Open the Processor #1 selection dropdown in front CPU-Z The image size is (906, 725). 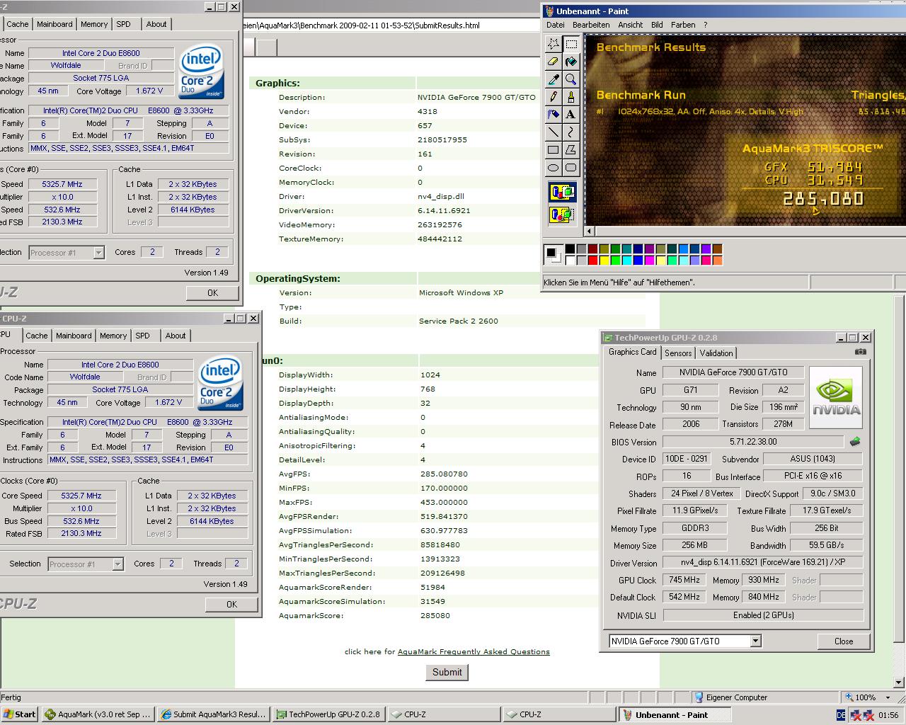click(x=117, y=564)
